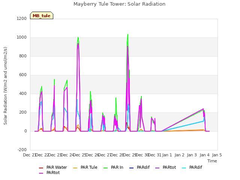Click the -200 y-axis tick label
240x180 pixels.
pos(22,150)
